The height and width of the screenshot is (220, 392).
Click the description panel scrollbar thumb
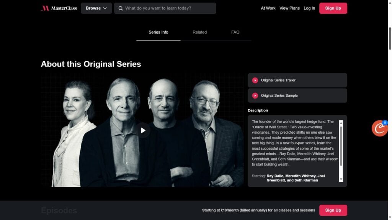point(341,146)
